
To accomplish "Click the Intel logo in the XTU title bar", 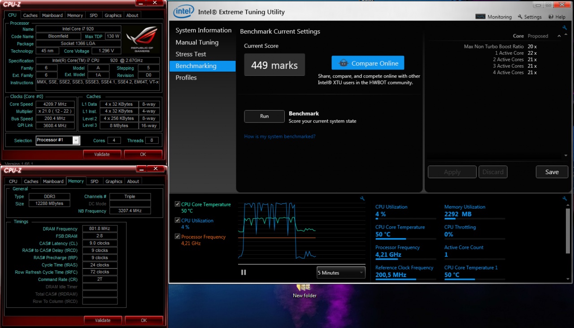I will (183, 12).
